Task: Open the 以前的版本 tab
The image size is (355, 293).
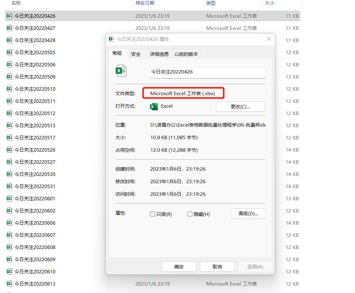Action: [186, 54]
